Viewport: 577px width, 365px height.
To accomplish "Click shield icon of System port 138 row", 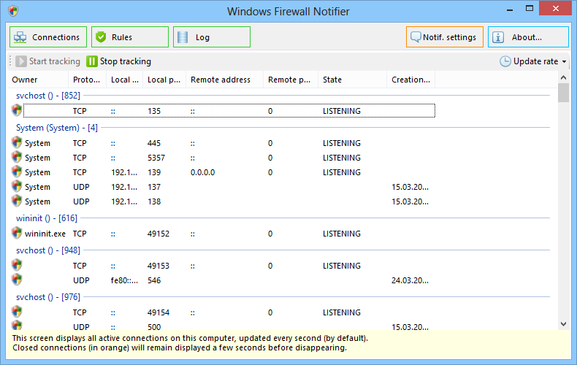I will (x=17, y=201).
